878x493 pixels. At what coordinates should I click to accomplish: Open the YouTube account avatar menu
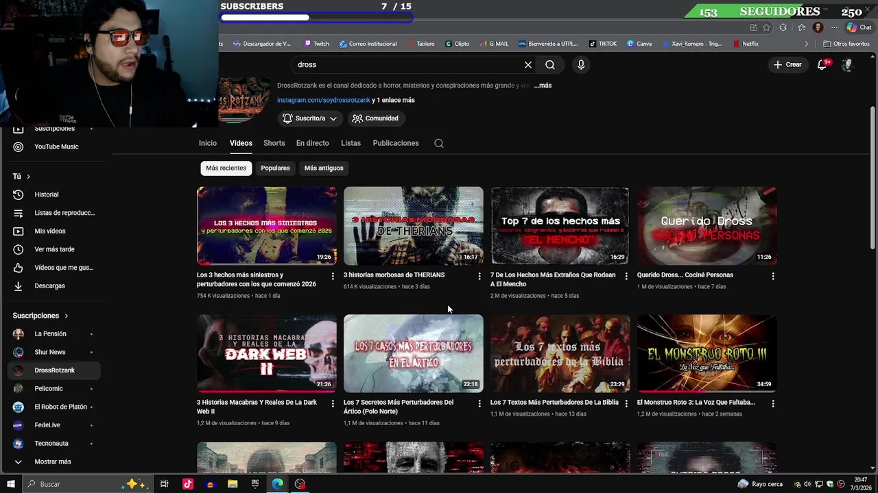point(847,64)
